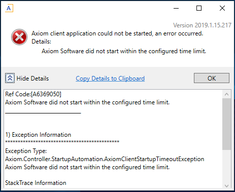Screen dimensions: 235x192
Task: Click the scrollbar up arrow in details pane
Action: 227,94
